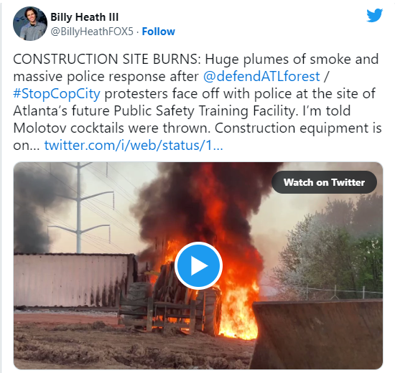Viewport: 395px width, 373px height.
Task: Open the @defendATLforest mention
Action: tap(261, 76)
